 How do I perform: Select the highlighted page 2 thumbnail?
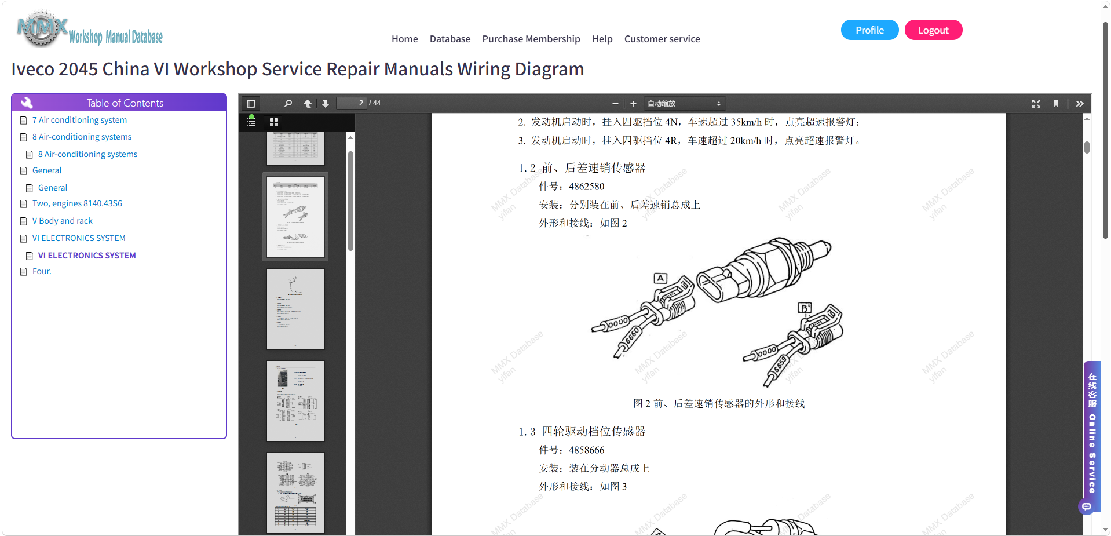[295, 217]
